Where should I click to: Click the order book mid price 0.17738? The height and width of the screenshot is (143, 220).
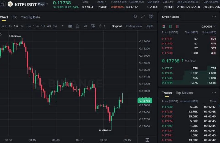170,61
